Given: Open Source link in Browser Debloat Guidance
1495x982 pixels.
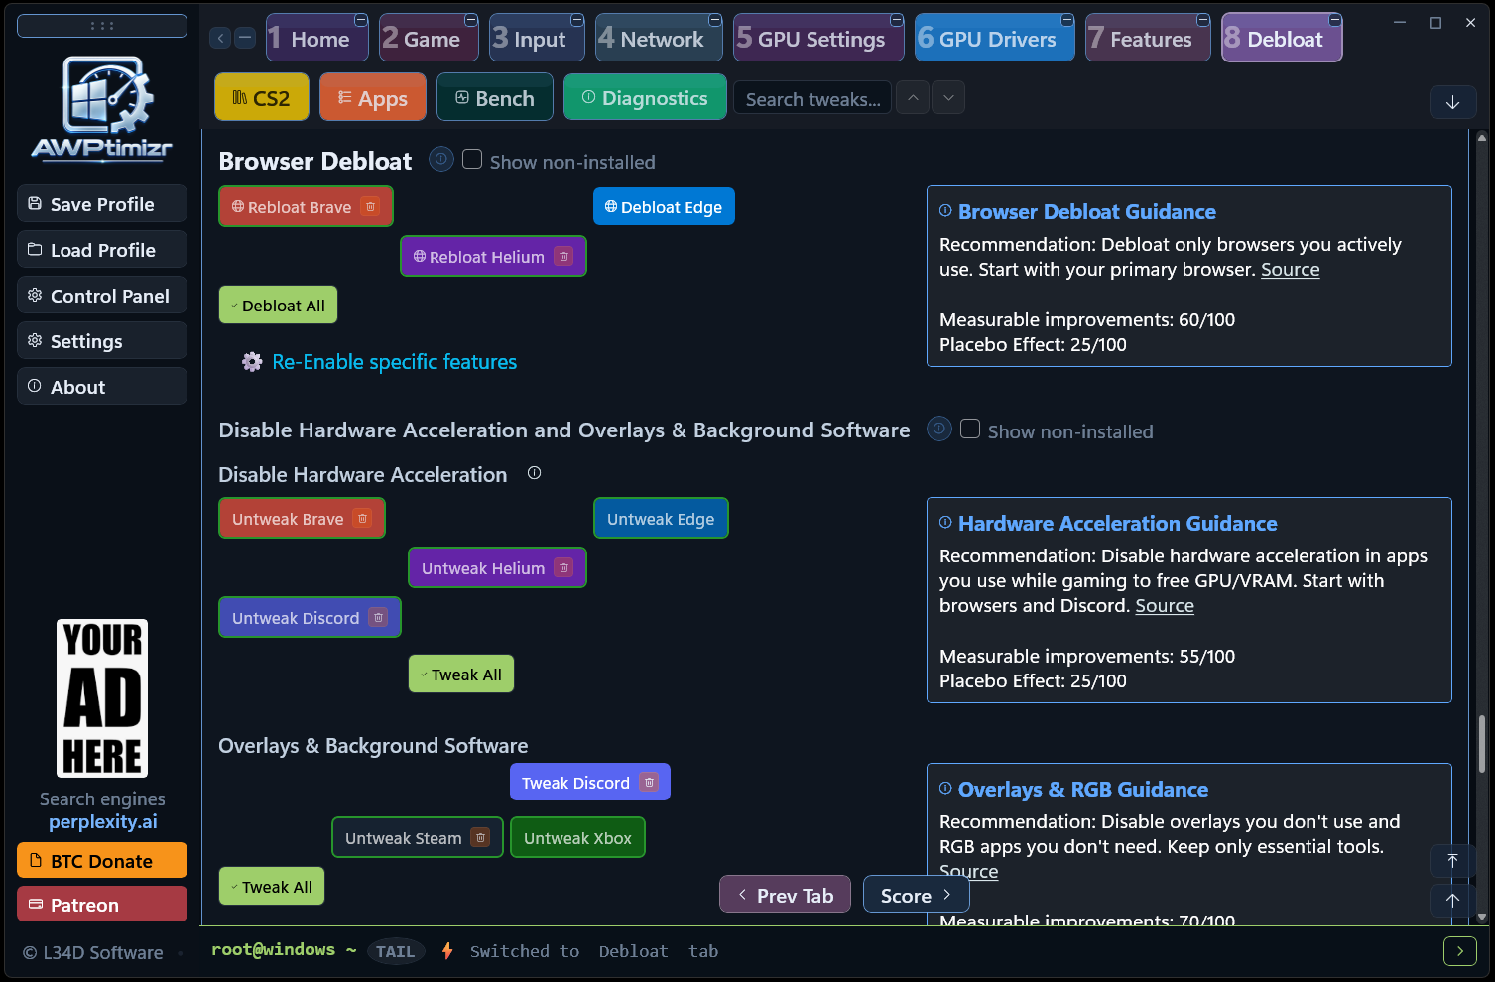Looking at the screenshot, I should pos(1290,270).
